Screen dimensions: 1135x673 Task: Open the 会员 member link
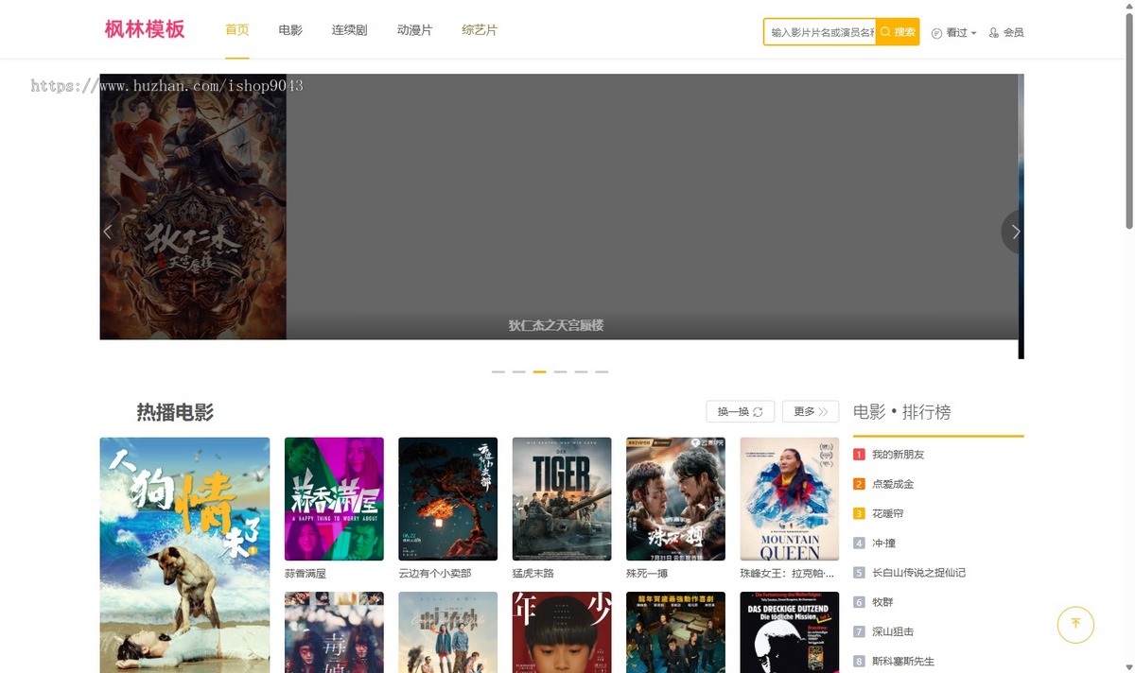click(1006, 33)
